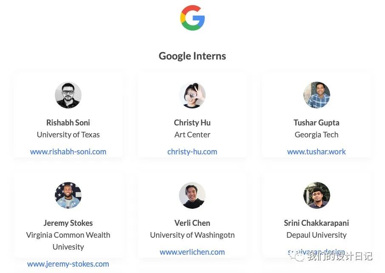Visit the www.verlichen.com link
Screen dimensions: 385x273
pos(192,252)
